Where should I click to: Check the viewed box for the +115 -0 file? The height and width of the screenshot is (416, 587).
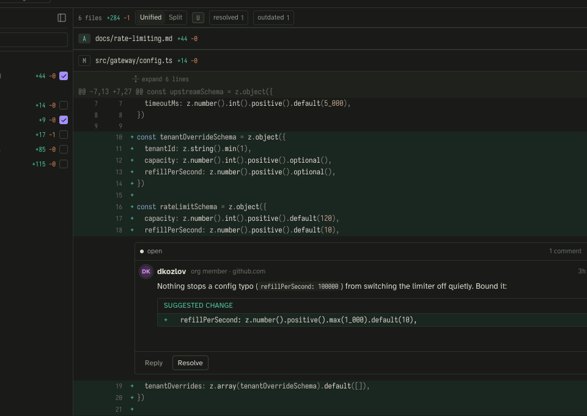[64, 164]
